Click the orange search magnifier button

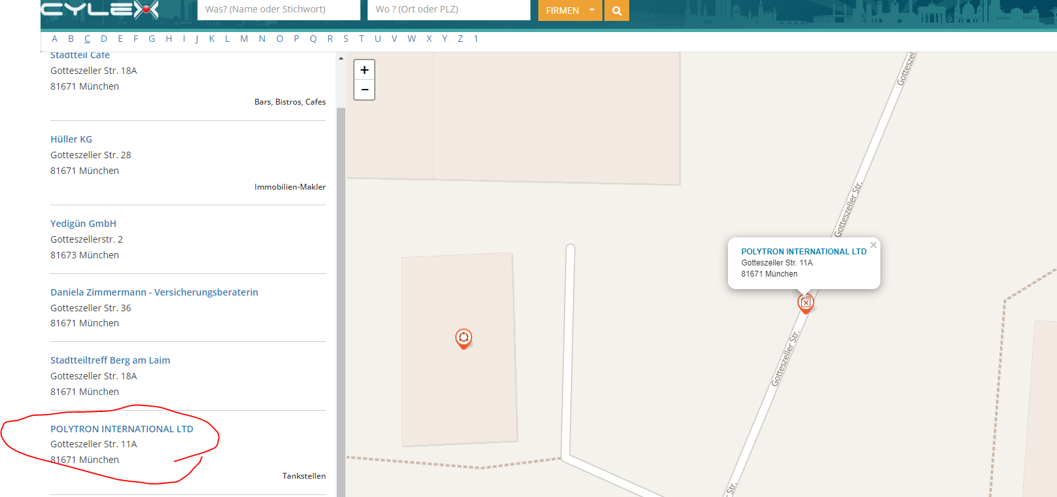tap(616, 10)
